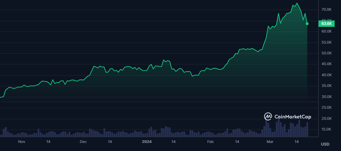The height and width of the screenshot is (151, 341).
Task: Select the 45.0K price axis label
Action: point(327,64)
